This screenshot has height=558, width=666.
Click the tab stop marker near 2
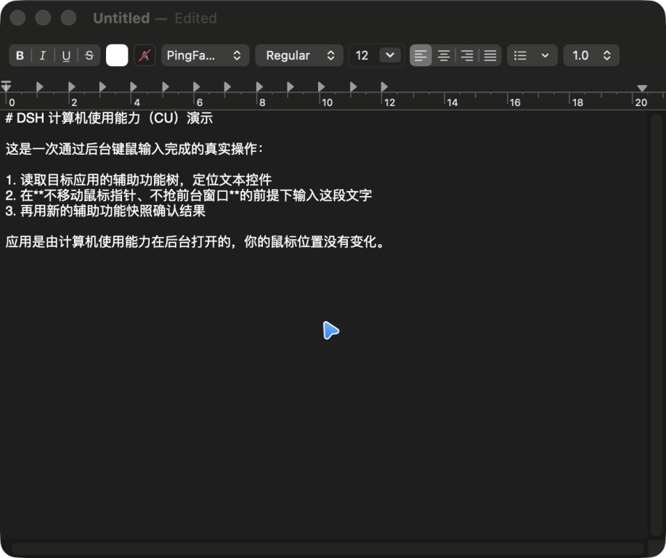point(71,86)
